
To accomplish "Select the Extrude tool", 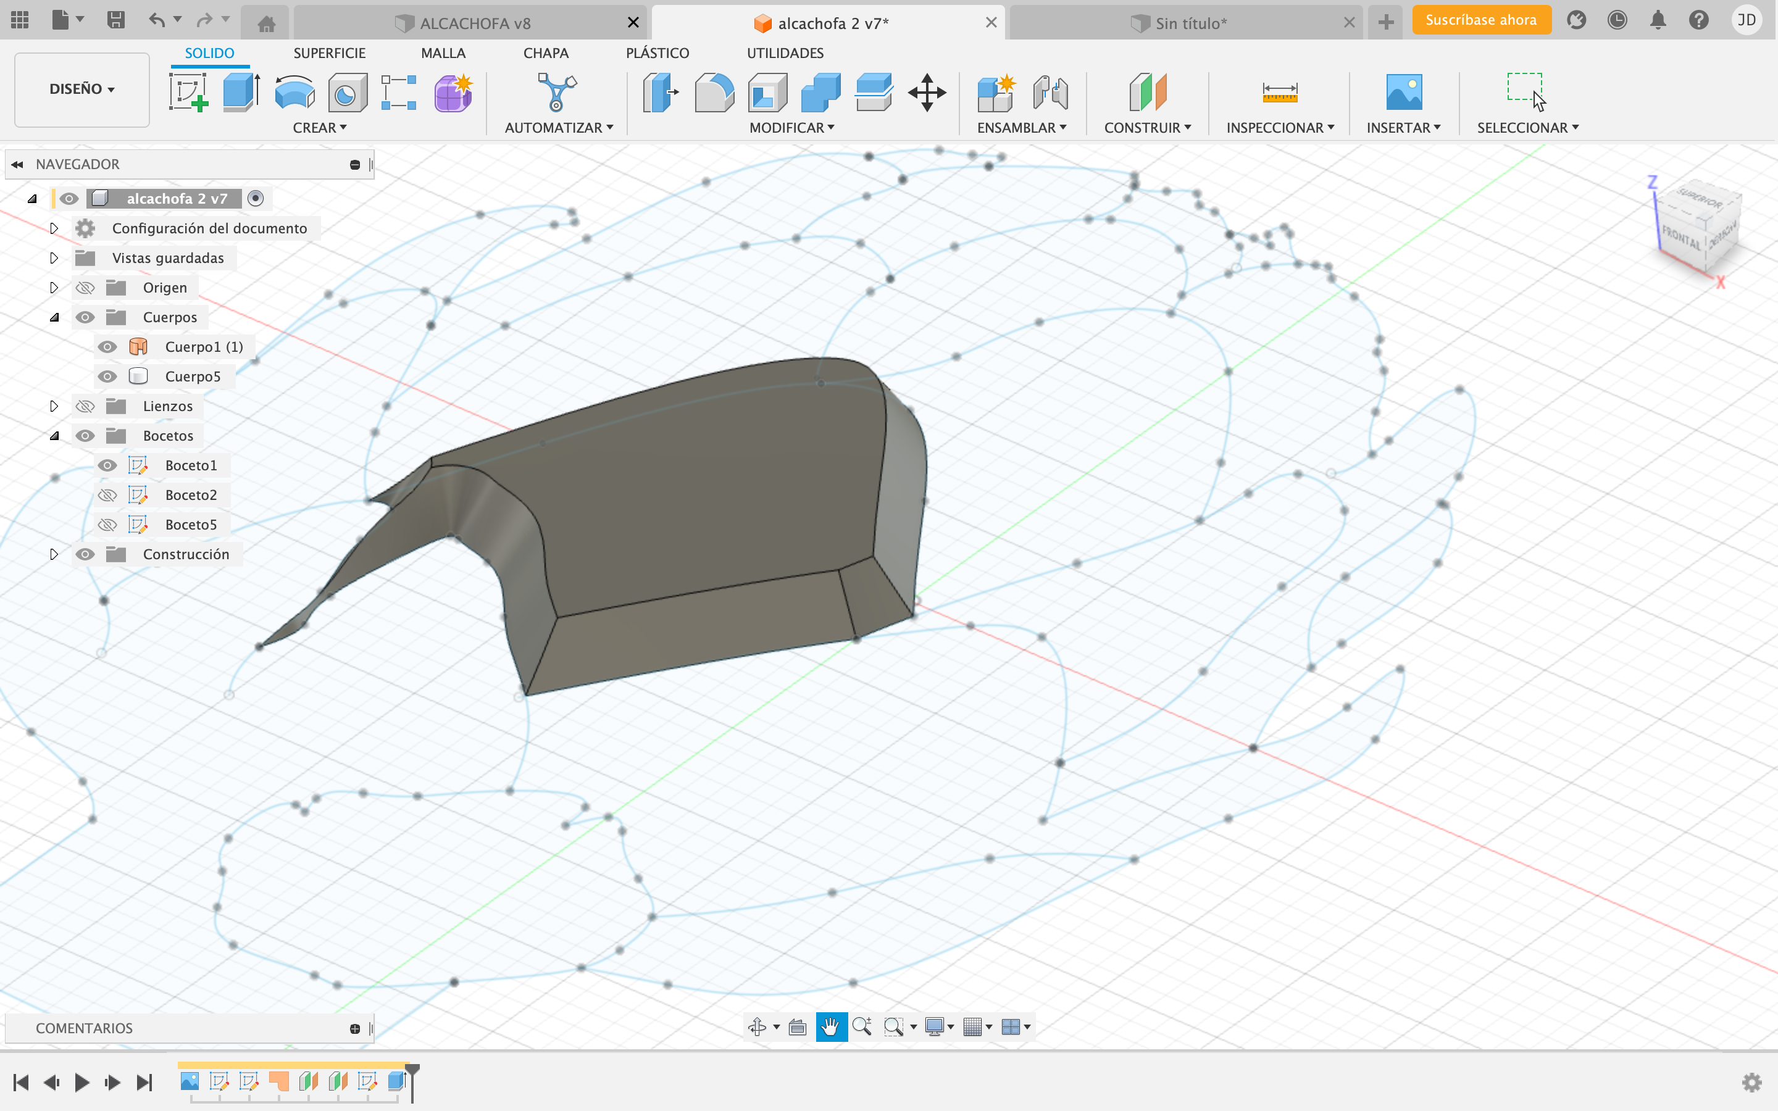I will pyautogui.click(x=241, y=93).
